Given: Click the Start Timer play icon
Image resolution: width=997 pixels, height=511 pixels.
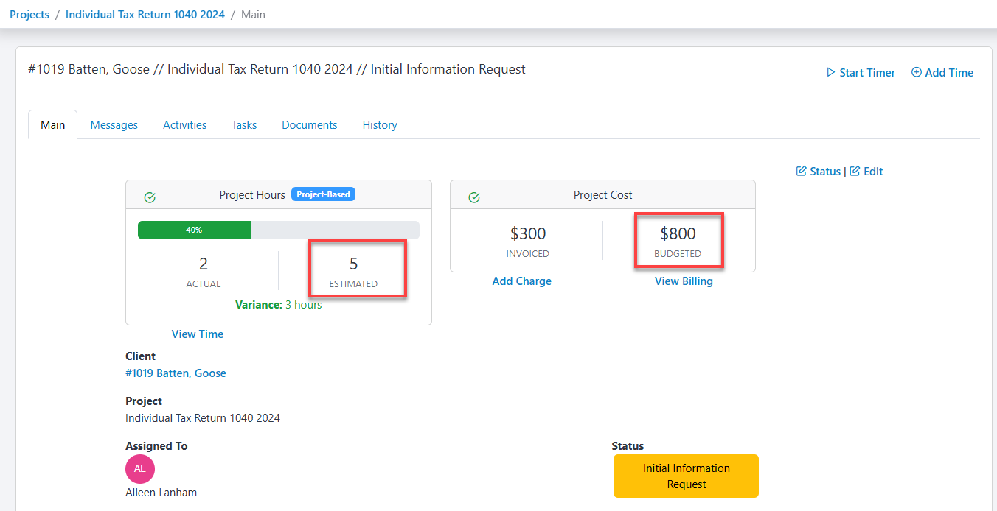Looking at the screenshot, I should [x=831, y=72].
